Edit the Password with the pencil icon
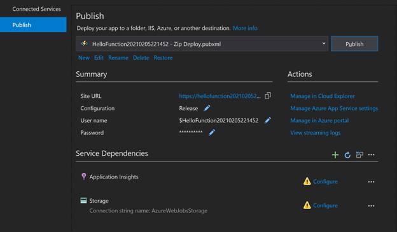 212,132
